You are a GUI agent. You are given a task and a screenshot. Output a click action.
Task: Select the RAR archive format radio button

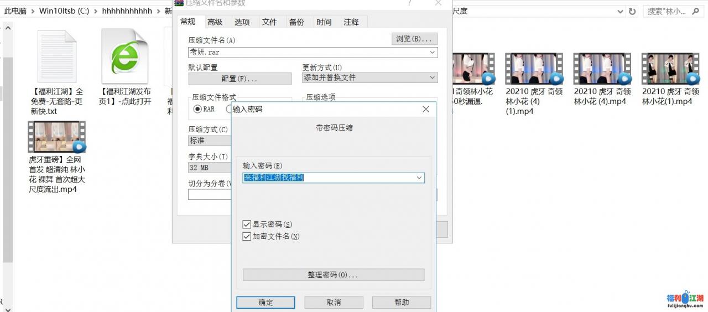pos(198,109)
